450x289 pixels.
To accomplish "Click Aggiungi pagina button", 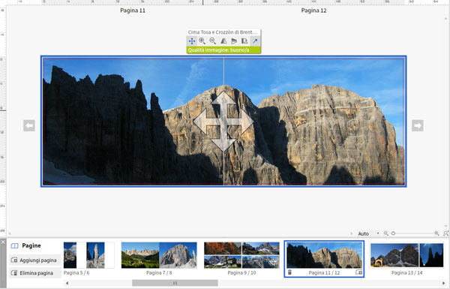I will [x=35, y=260].
